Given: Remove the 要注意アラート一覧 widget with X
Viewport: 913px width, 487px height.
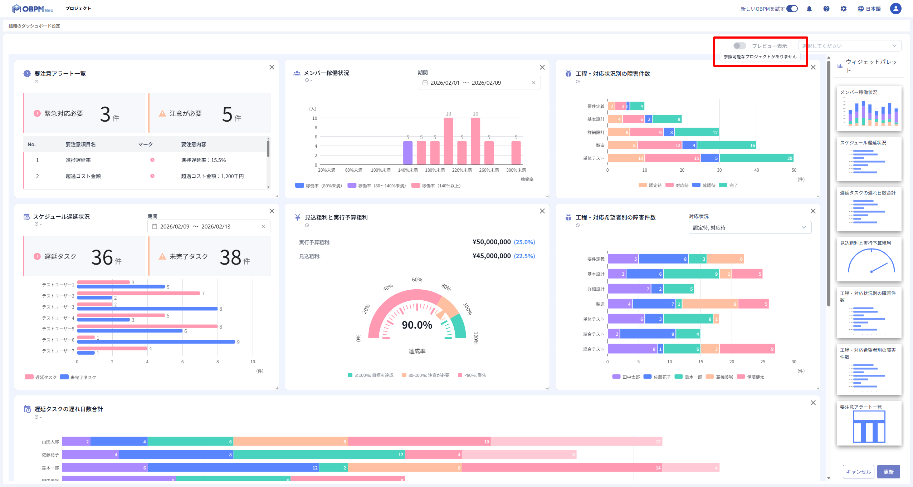Looking at the screenshot, I should click(272, 67).
